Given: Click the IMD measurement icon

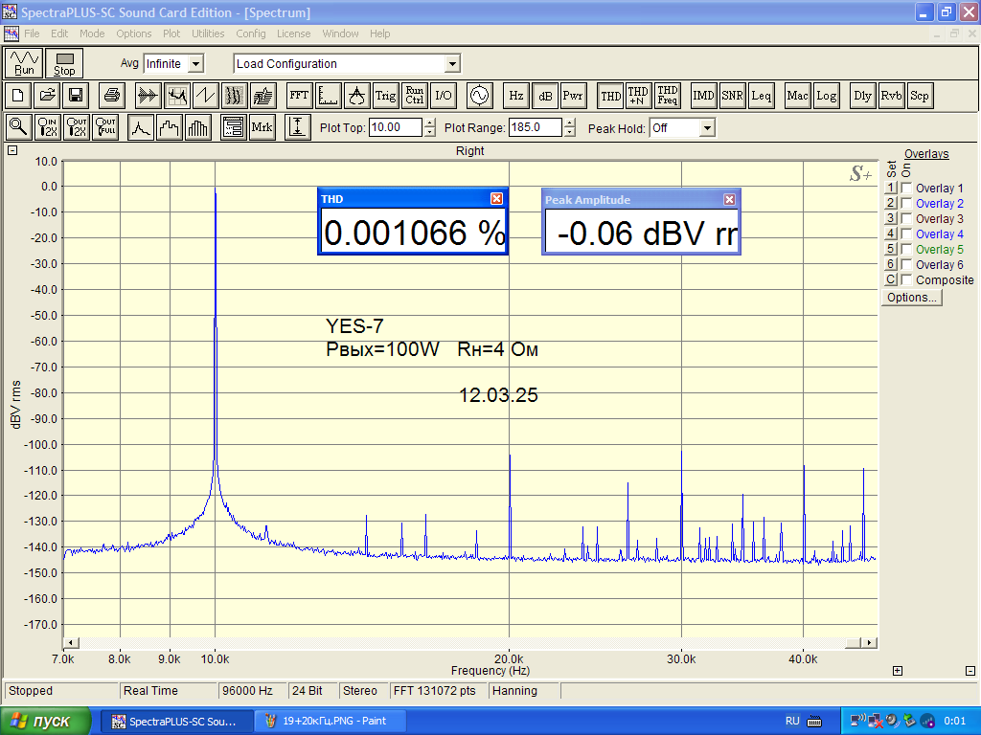Looking at the screenshot, I should click(x=704, y=96).
